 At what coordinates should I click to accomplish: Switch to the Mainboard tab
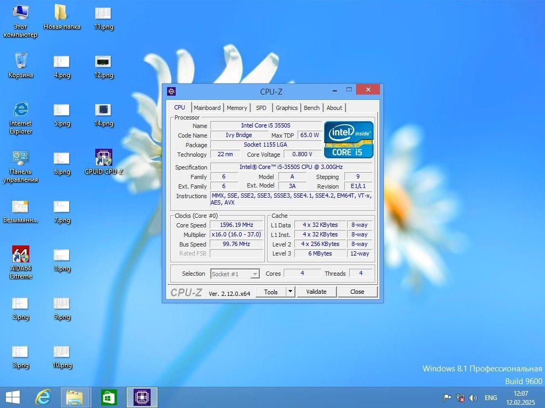click(207, 108)
